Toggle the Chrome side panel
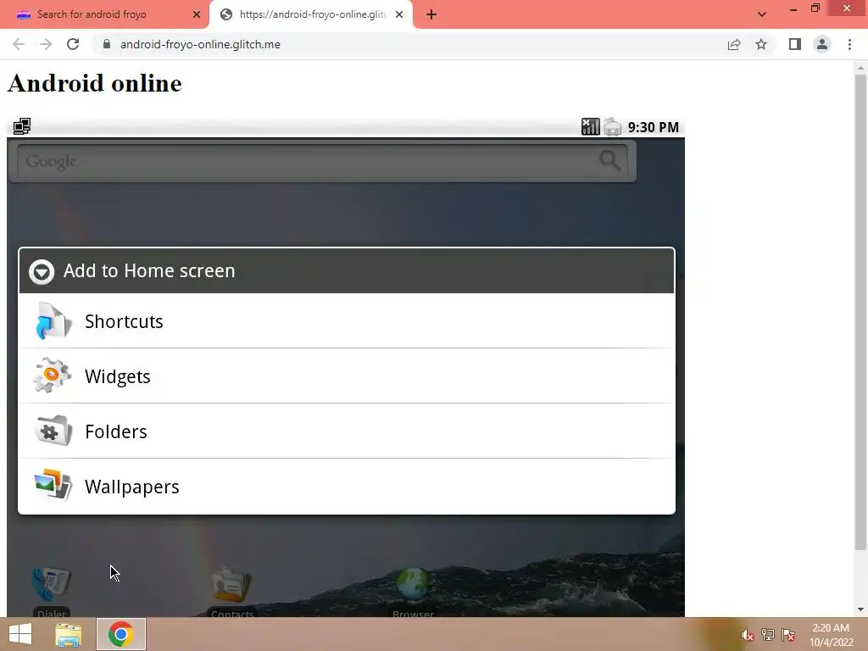The width and height of the screenshot is (868, 651). (795, 44)
